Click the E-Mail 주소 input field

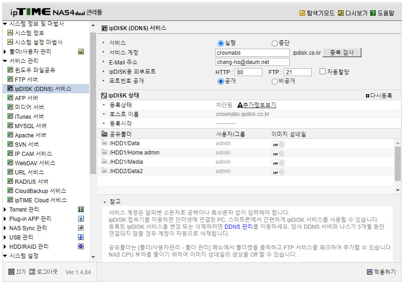click(252, 62)
